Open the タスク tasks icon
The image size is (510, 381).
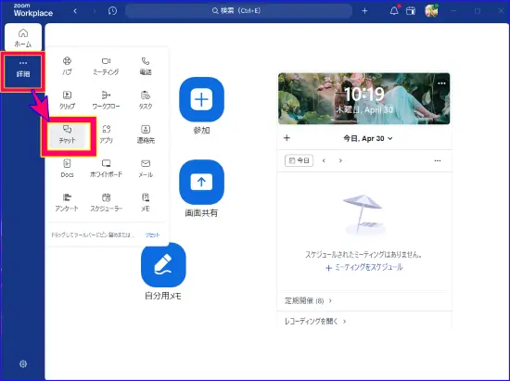[x=146, y=100]
